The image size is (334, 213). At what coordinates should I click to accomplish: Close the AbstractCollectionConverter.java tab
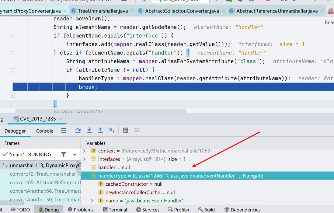(x=224, y=11)
